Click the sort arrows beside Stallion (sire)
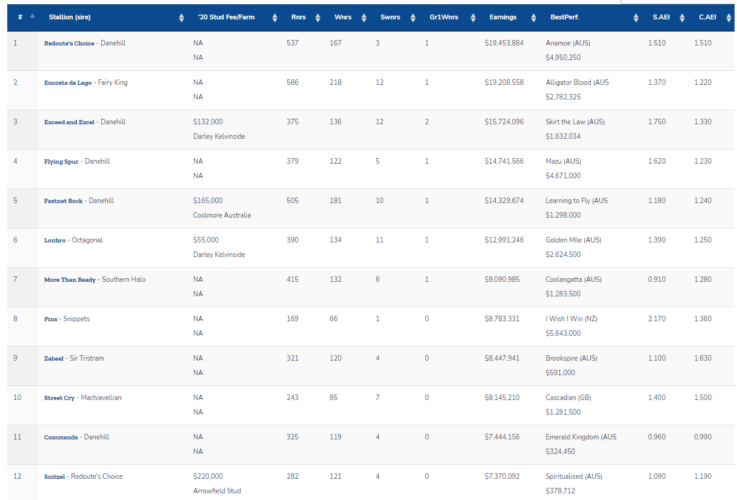 tap(181, 18)
